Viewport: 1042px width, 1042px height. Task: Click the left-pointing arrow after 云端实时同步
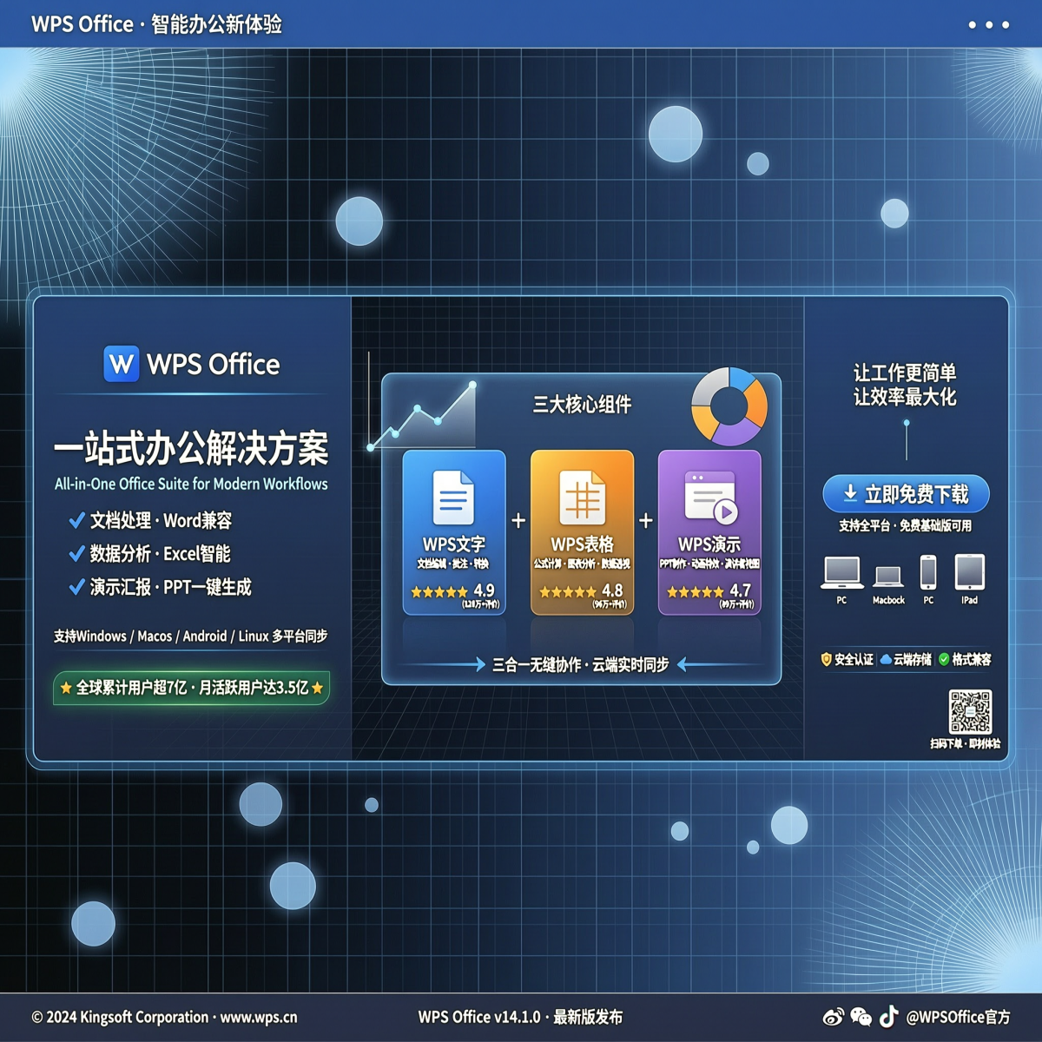tap(719, 665)
